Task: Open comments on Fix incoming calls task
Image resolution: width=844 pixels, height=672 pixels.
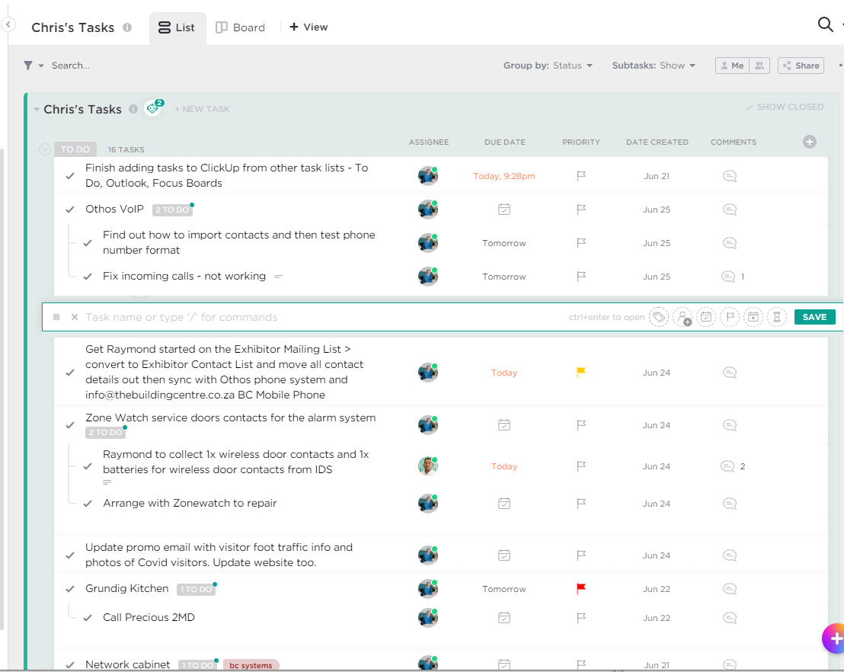Action: (x=729, y=277)
